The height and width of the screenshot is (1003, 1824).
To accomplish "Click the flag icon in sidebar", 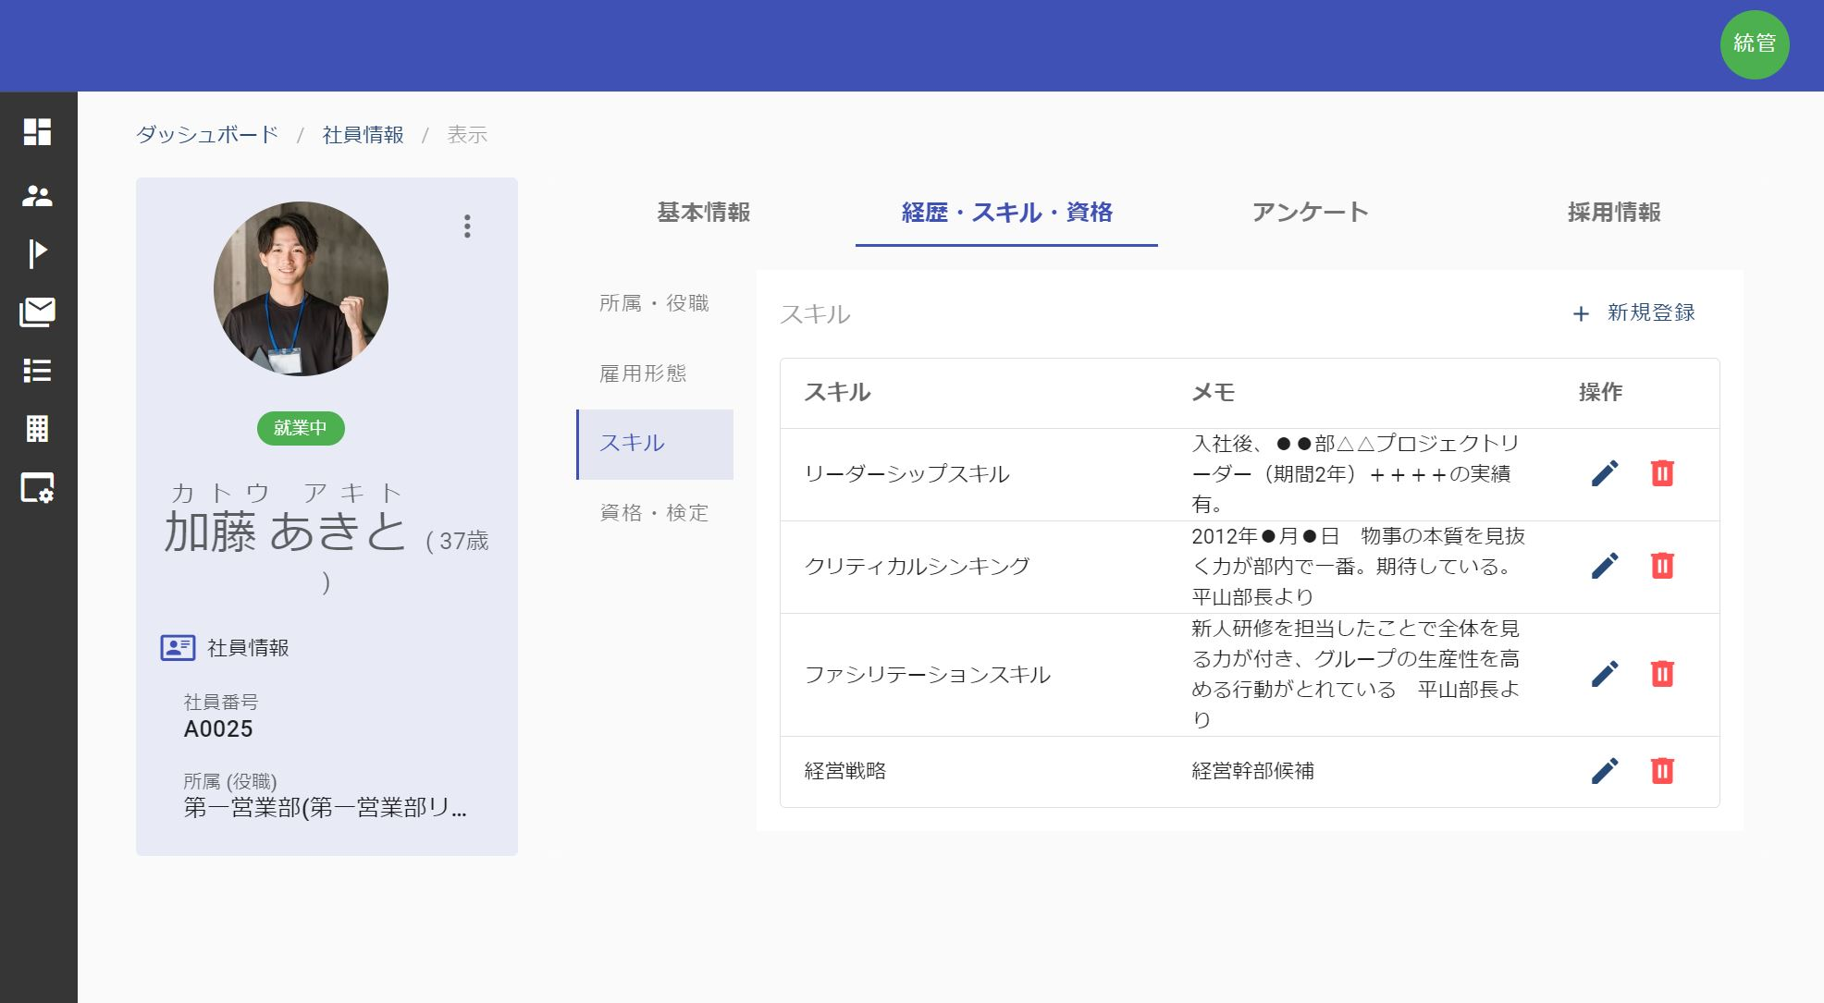I will (x=37, y=252).
